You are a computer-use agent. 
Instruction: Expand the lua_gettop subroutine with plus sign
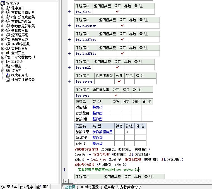coord(69,81)
